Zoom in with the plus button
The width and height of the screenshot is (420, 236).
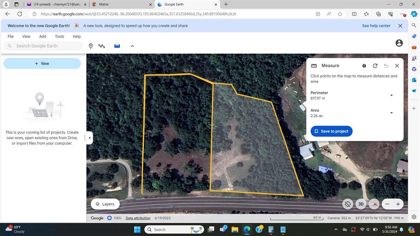(398, 204)
